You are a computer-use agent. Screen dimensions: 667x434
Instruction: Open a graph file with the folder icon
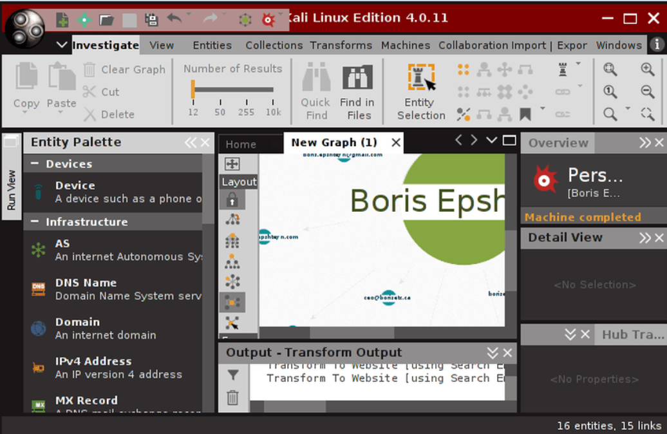coord(106,19)
